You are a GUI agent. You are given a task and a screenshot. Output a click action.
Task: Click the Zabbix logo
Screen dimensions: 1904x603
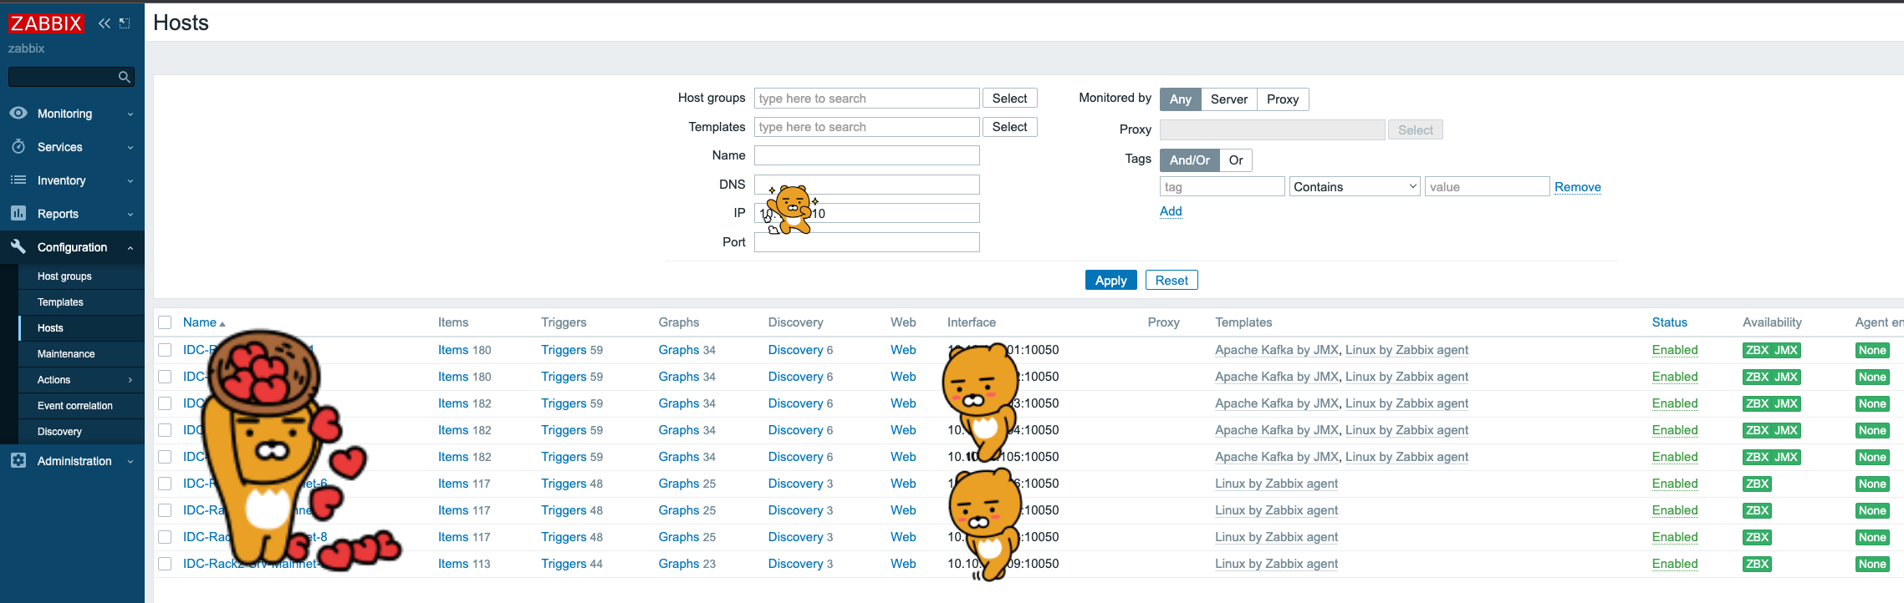coord(46,23)
